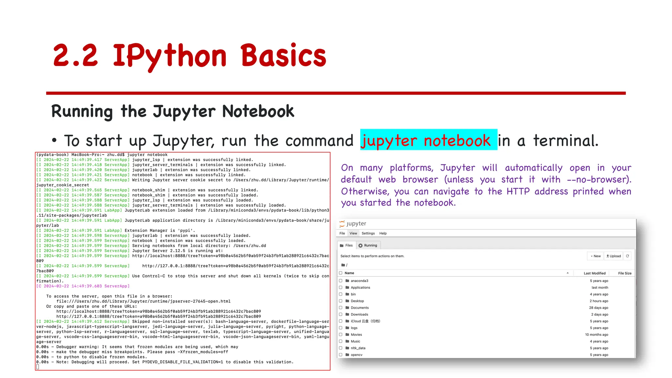Image resolution: width=672 pixels, height=378 pixels.
Task: Click the 'last month' modified date
Action: click(600, 287)
